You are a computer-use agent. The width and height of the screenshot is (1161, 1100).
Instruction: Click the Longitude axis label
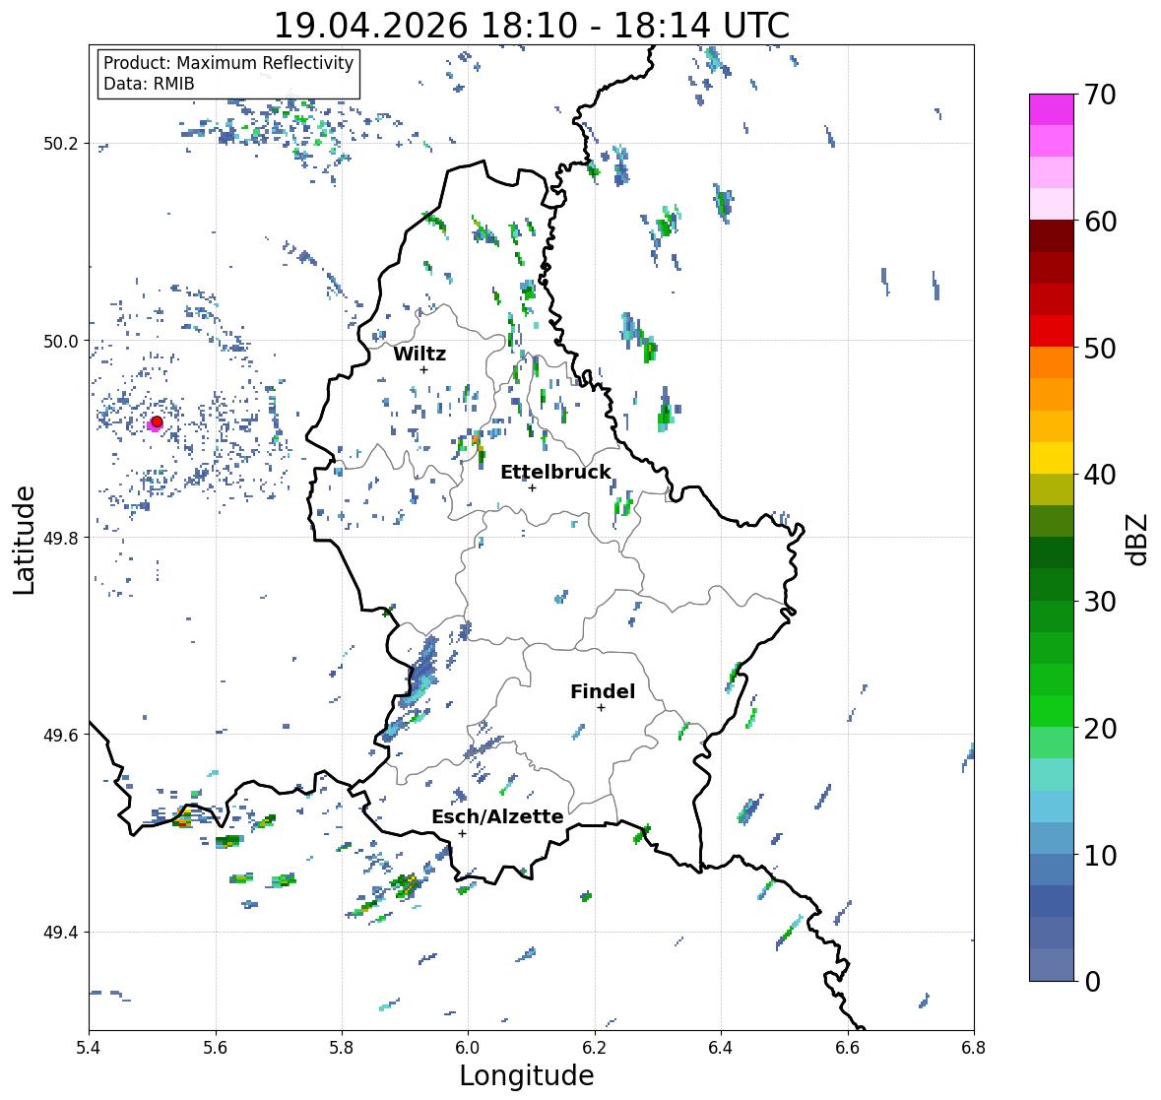[527, 1075]
